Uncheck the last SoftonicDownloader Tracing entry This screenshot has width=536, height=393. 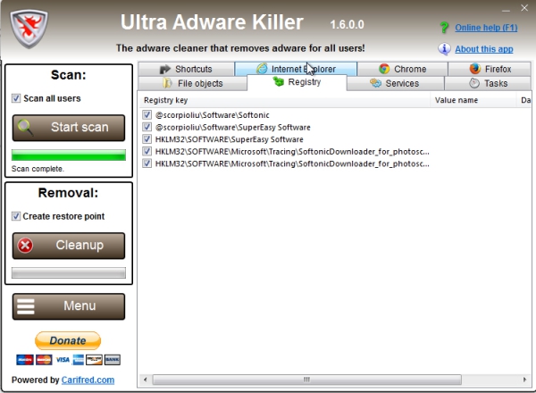point(147,163)
